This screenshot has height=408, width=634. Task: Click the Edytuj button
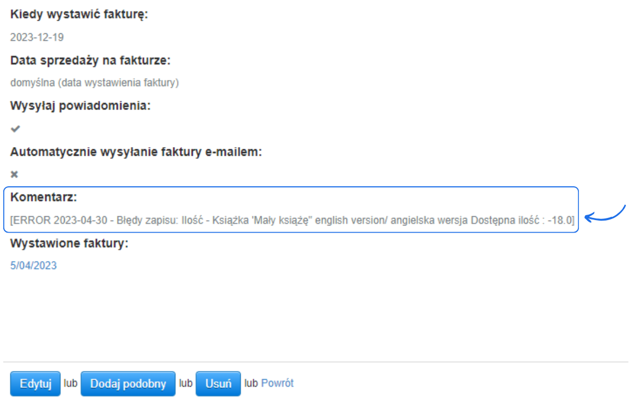click(35, 383)
